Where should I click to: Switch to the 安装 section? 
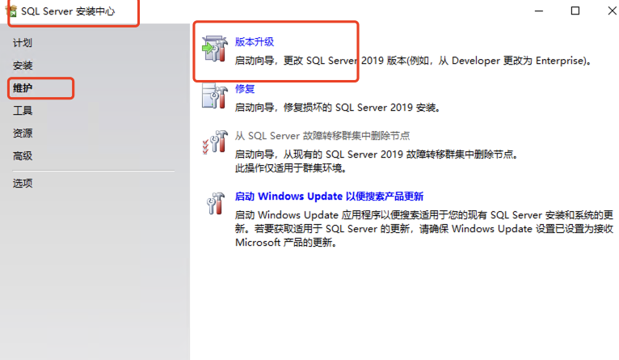coord(23,65)
